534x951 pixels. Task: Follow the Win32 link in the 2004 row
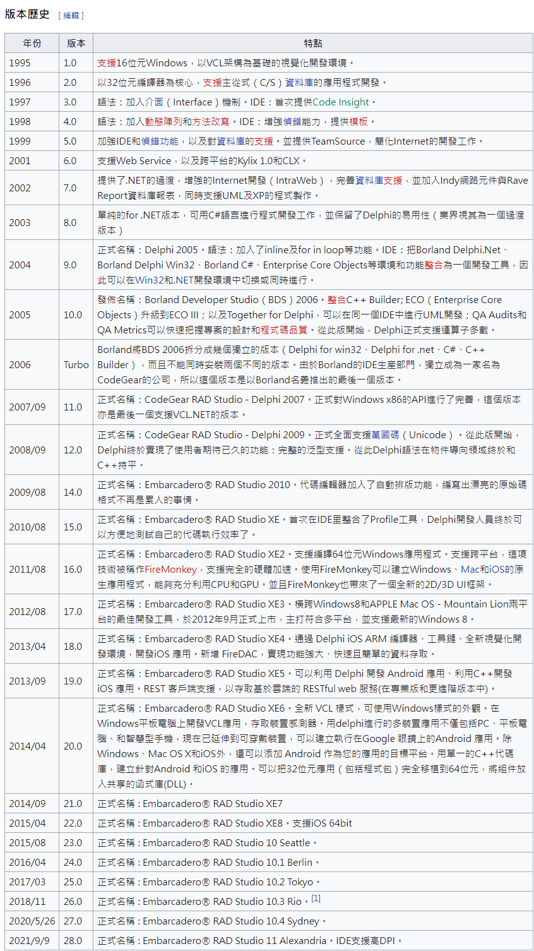click(x=149, y=280)
